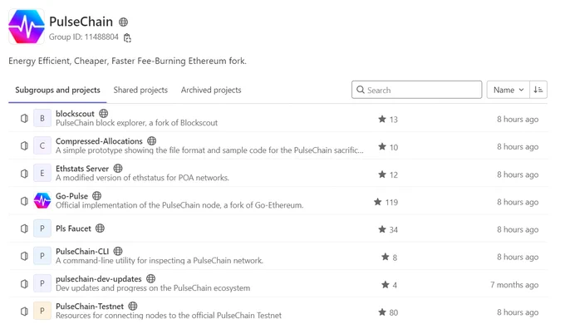This screenshot has width=565, height=329.
Task: Click the C avatar for Compressed-Allocations
Action: click(x=42, y=145)
